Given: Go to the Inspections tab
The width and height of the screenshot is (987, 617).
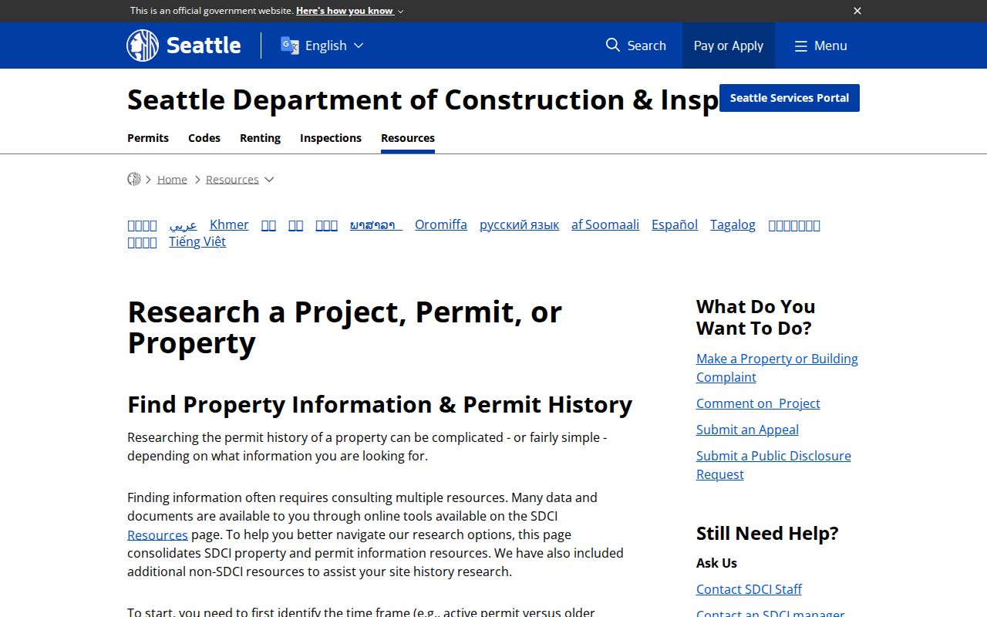Looking at the screenshot, I should coord(331,138).
